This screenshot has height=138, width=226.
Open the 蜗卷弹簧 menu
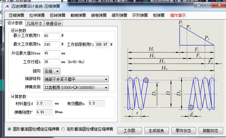(99, 15)
